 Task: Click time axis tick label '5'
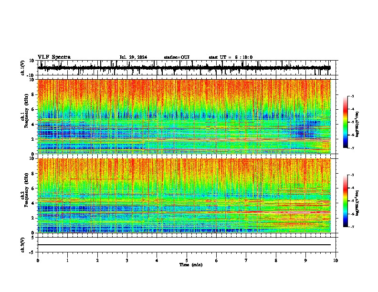187,261
